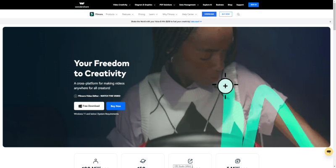Click the Free Download button
Image resolution: width=336 pixels, height=168 pixels.
(x=89, y=106)
